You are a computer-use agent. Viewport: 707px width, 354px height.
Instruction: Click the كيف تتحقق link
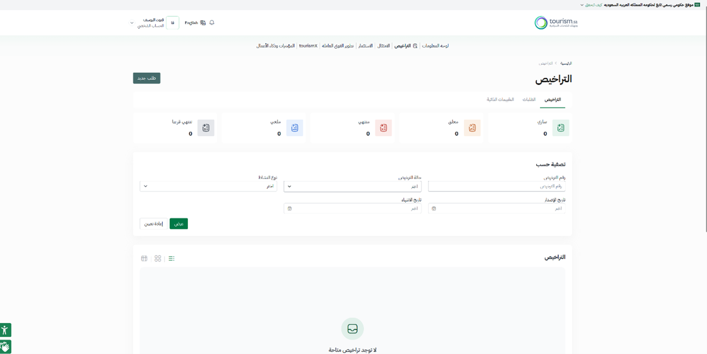[x=593, y=5]
